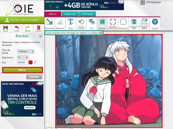
Task: Click the SAIBA MAIS ad button
Action: [30, 107]
